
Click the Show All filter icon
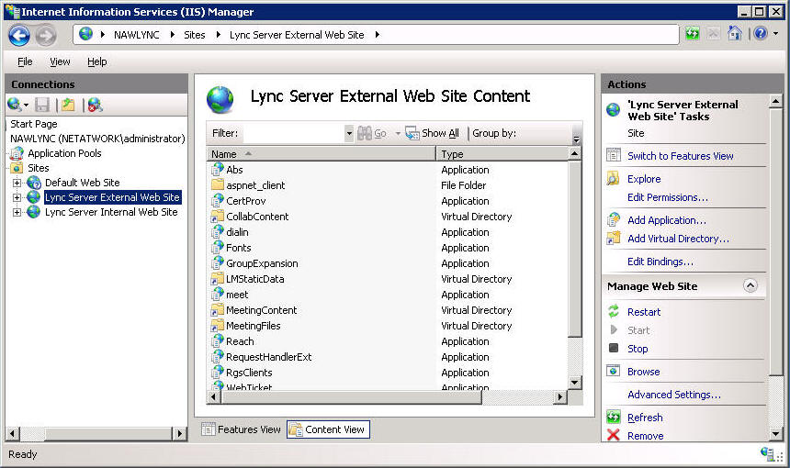pos(412,133)
